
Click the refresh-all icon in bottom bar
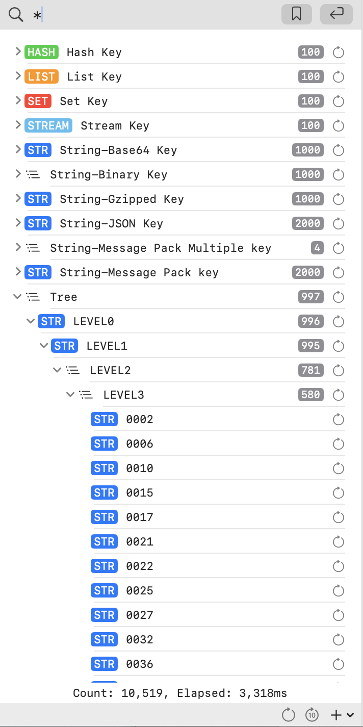289,715
